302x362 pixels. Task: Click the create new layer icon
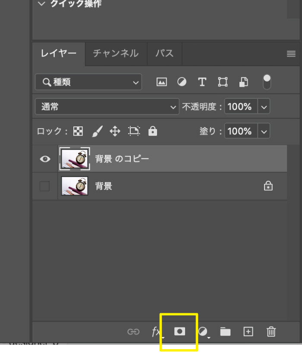pos(248,331)
